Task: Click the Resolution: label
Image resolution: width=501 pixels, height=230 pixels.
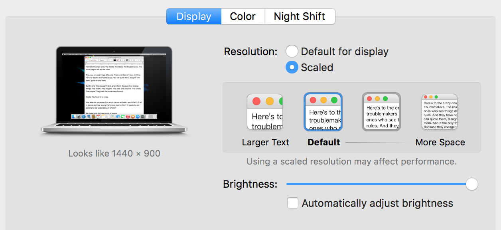Action: pyautogui.click(x=250, y=52)
